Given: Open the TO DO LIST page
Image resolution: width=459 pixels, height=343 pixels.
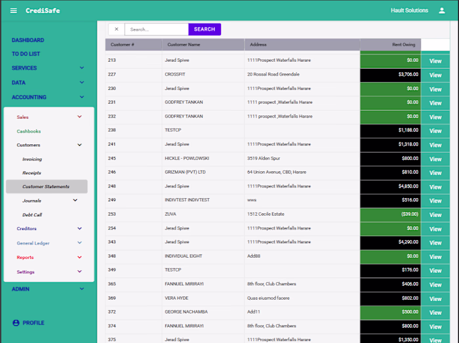Looking at the screenshot, I should tap(26, 54).
